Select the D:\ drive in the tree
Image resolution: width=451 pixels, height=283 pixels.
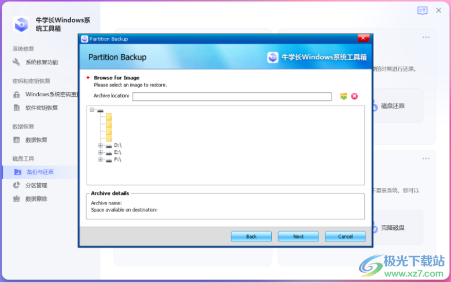[117, 145]
